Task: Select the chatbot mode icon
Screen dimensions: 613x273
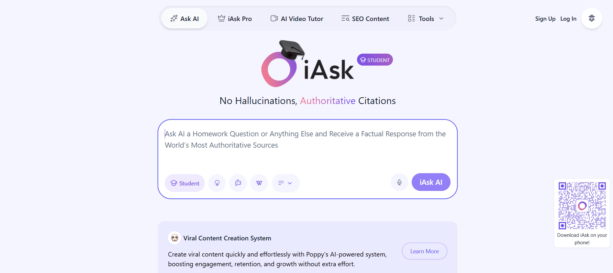Action: coord(238,183)
